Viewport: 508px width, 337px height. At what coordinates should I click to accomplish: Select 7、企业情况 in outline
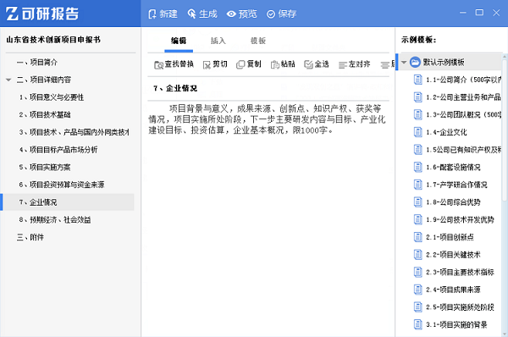point(67,202)
